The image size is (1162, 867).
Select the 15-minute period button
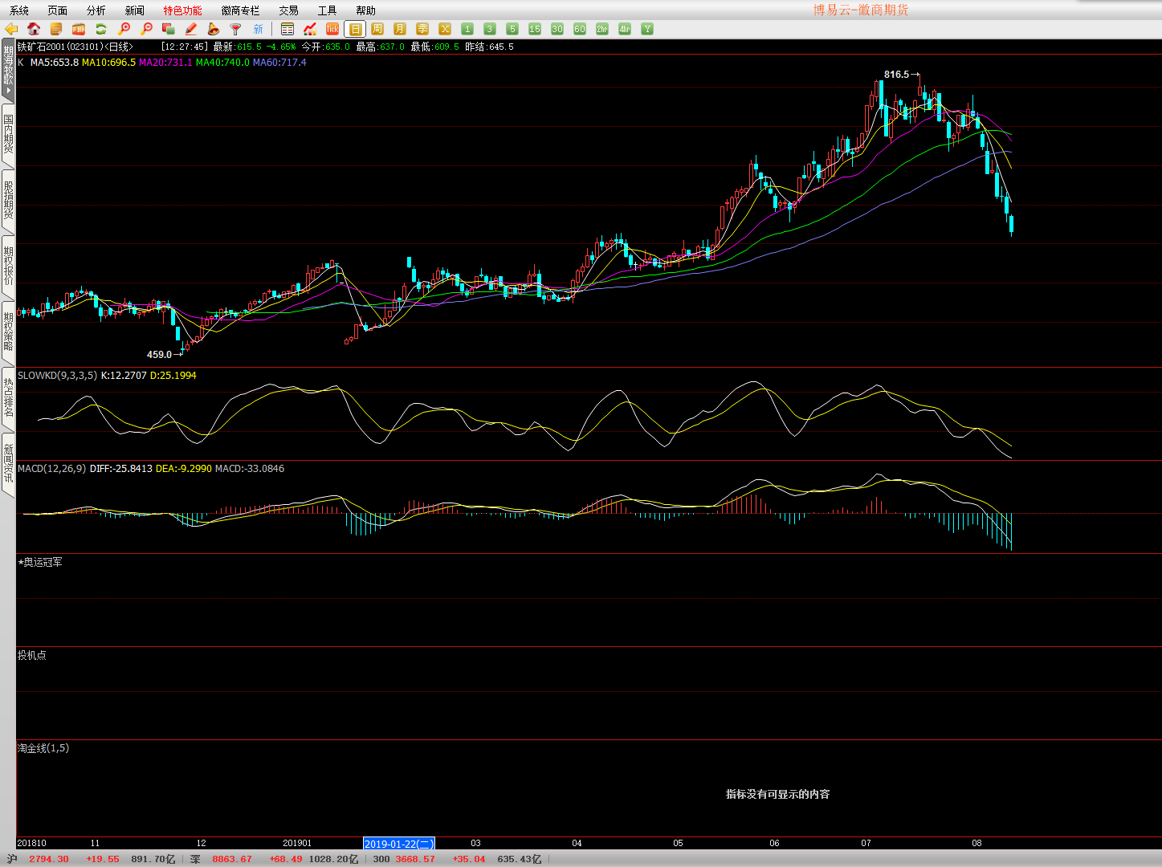coord(535,29)
